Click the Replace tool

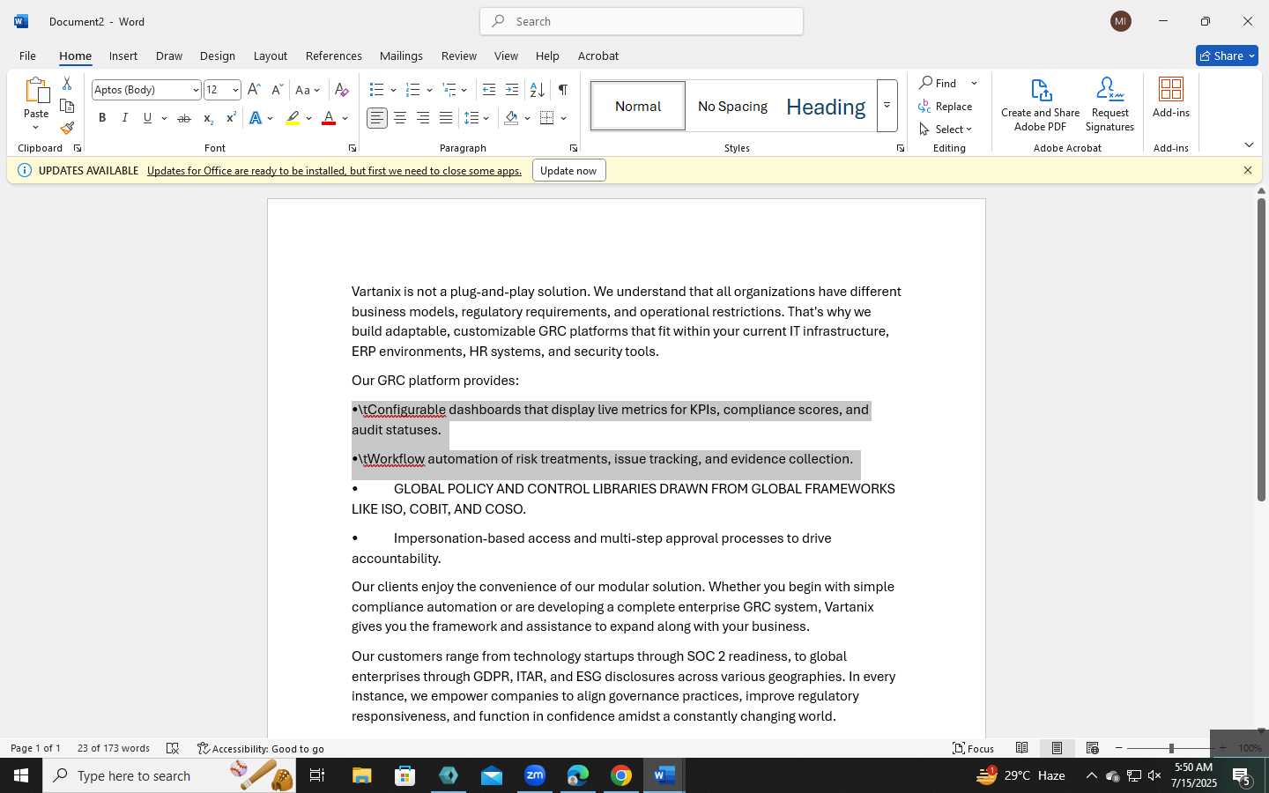click(946, 106)
